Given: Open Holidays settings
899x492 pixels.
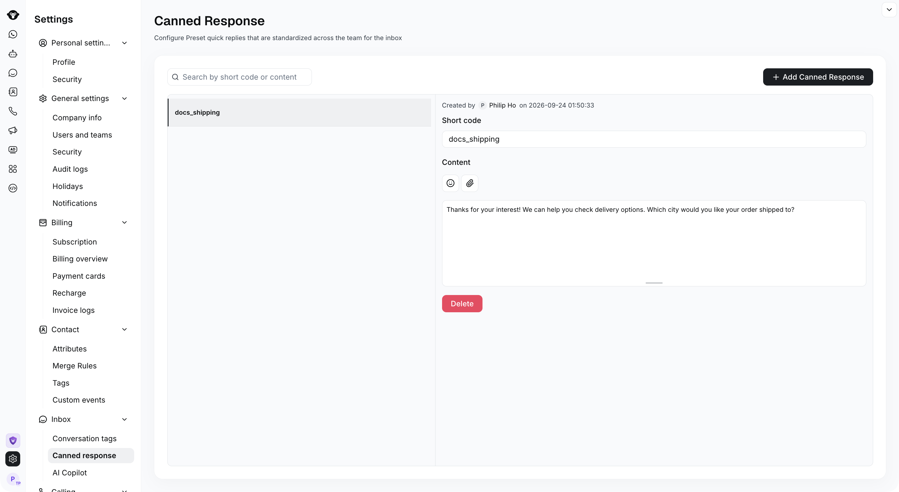Looking at the screenshot, I should point(68,187).
